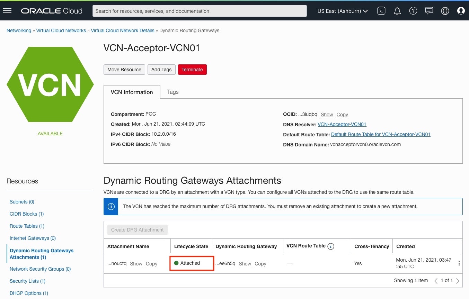This screenshot has height=299, width=469.
Task: Copy the VCN OCID
Action: point(342,115)
